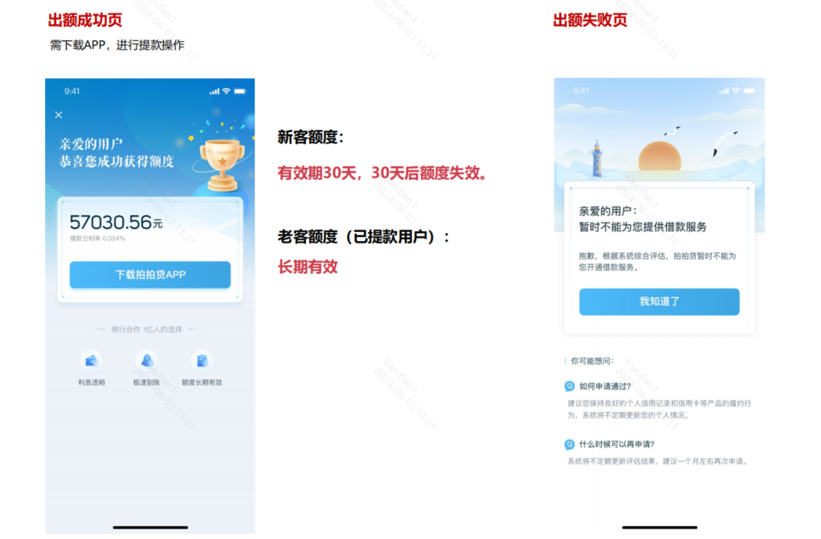Click the 如何申请通过? question text
Image resolution: width=821 pixels, height=539 pixels.
[605, 386]
